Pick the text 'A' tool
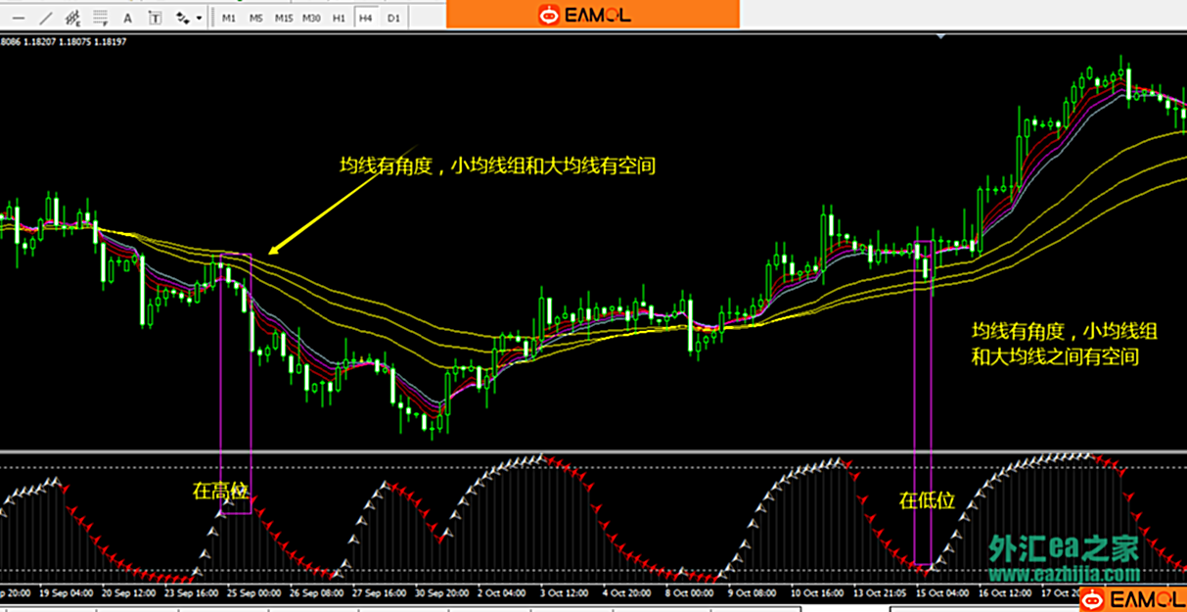The width and height of the screenshot is (1187, 612). coord(127,18)
